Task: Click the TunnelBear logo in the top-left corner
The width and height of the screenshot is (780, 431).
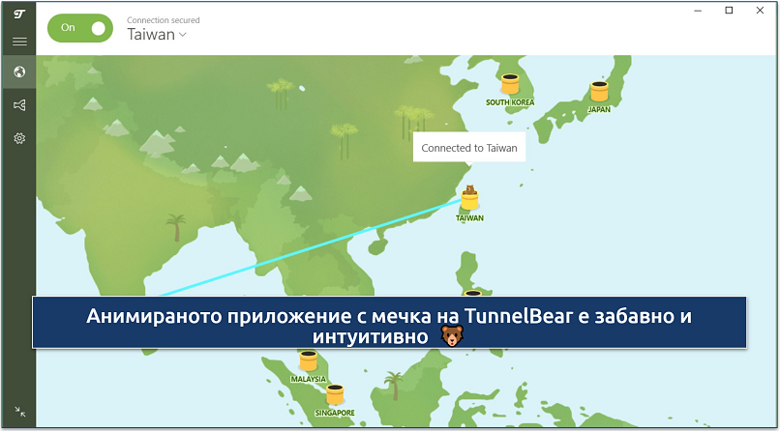Action: click(x=18, y=14)
